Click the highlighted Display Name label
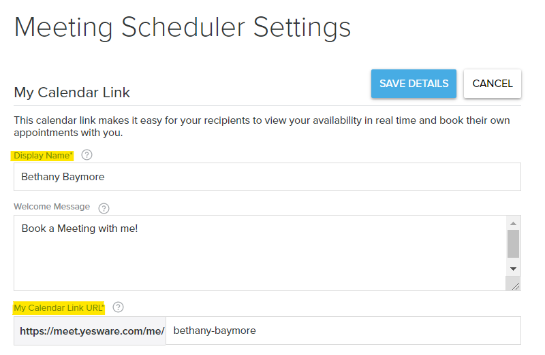This screenshot has width=545, height=355. tap(43, 156)
